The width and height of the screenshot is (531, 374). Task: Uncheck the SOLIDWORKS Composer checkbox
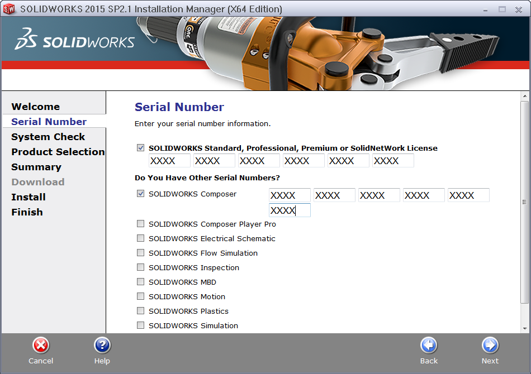click(x=140, y=194)
